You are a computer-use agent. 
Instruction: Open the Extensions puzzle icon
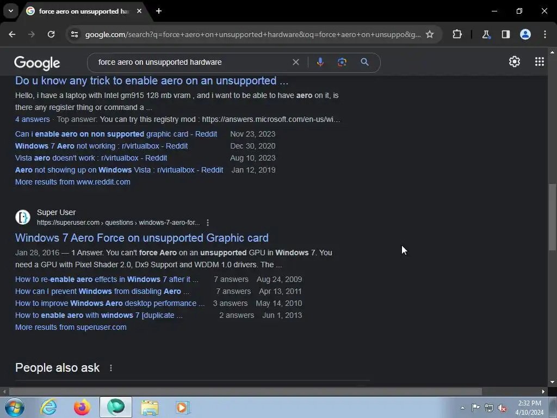pyautogui.click(x=457, y=34)
